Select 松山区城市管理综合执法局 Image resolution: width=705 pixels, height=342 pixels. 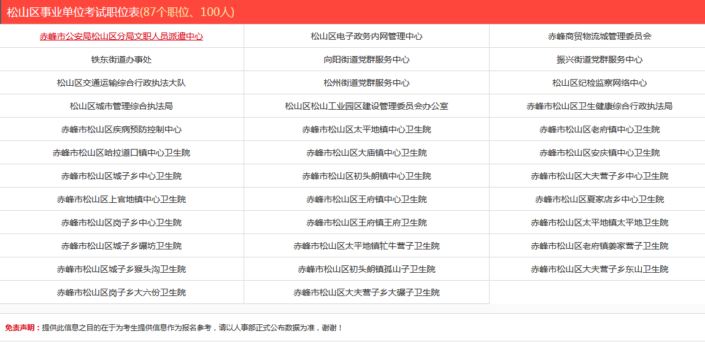coord(121,107)
